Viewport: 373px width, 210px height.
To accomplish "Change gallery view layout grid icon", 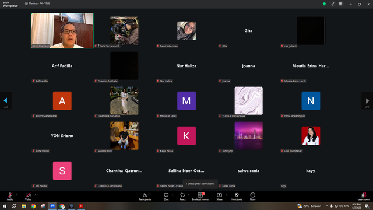I will (340, 4).
